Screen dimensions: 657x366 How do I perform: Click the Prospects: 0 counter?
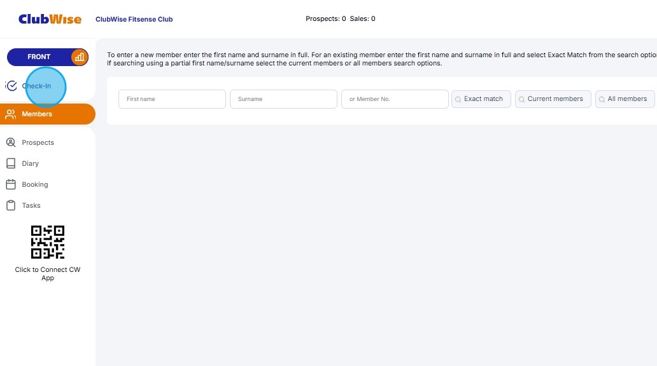tap(325, 19)
